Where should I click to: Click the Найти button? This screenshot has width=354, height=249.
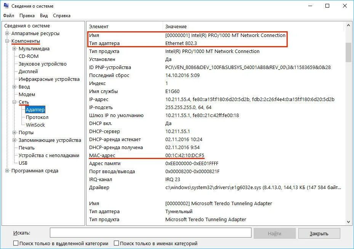pos(274,233)
